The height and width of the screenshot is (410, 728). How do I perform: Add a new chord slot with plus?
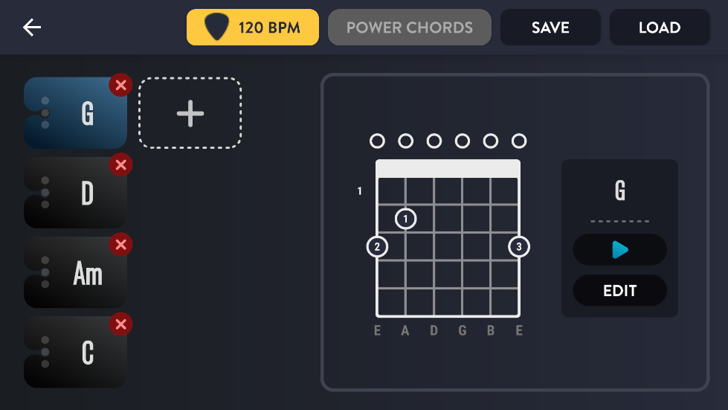pos(190,113)
